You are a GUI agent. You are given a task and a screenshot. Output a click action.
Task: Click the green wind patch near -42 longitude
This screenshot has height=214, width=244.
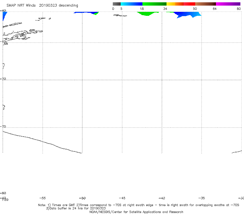coord(147,13)
